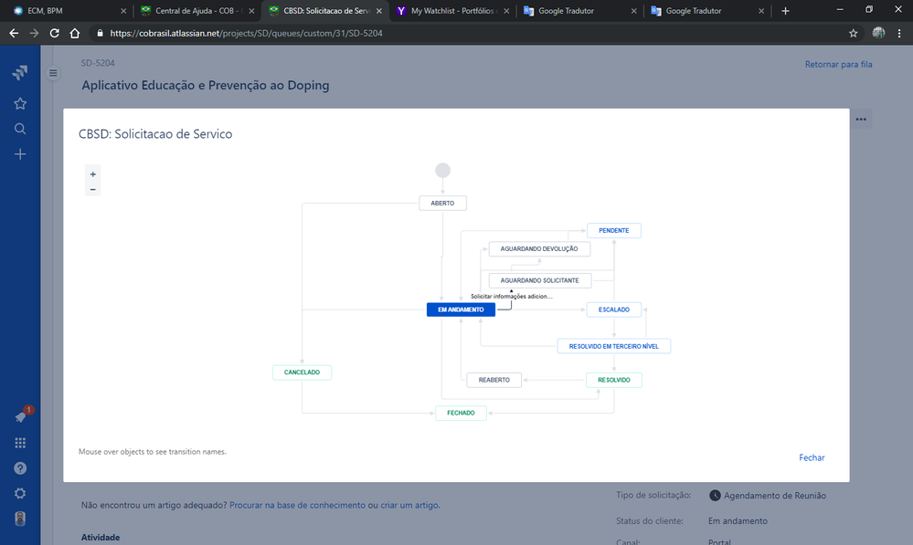
Task: Select the RESOLVIDO workflow status
Action: point(614,380)
